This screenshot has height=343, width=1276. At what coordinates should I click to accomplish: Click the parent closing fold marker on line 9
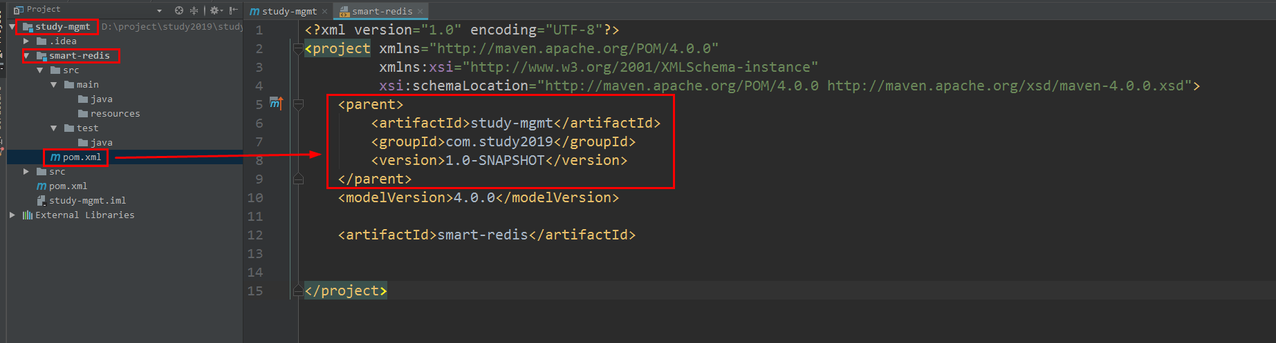tap(298, 179)
